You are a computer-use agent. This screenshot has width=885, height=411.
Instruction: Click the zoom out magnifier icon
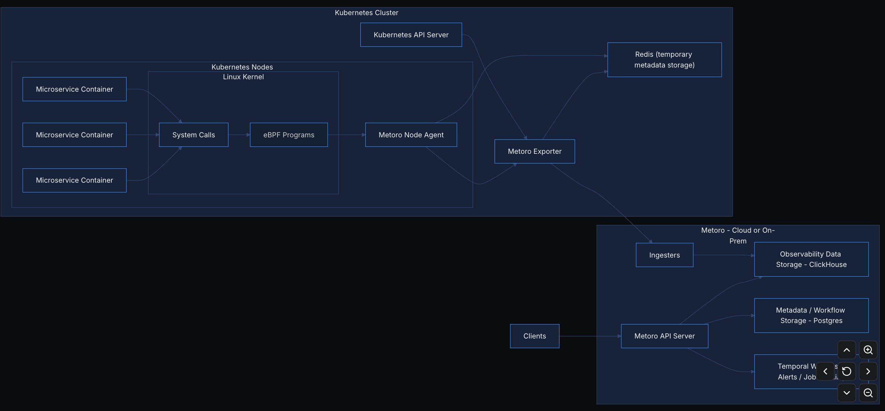click(x=868, y=393)
